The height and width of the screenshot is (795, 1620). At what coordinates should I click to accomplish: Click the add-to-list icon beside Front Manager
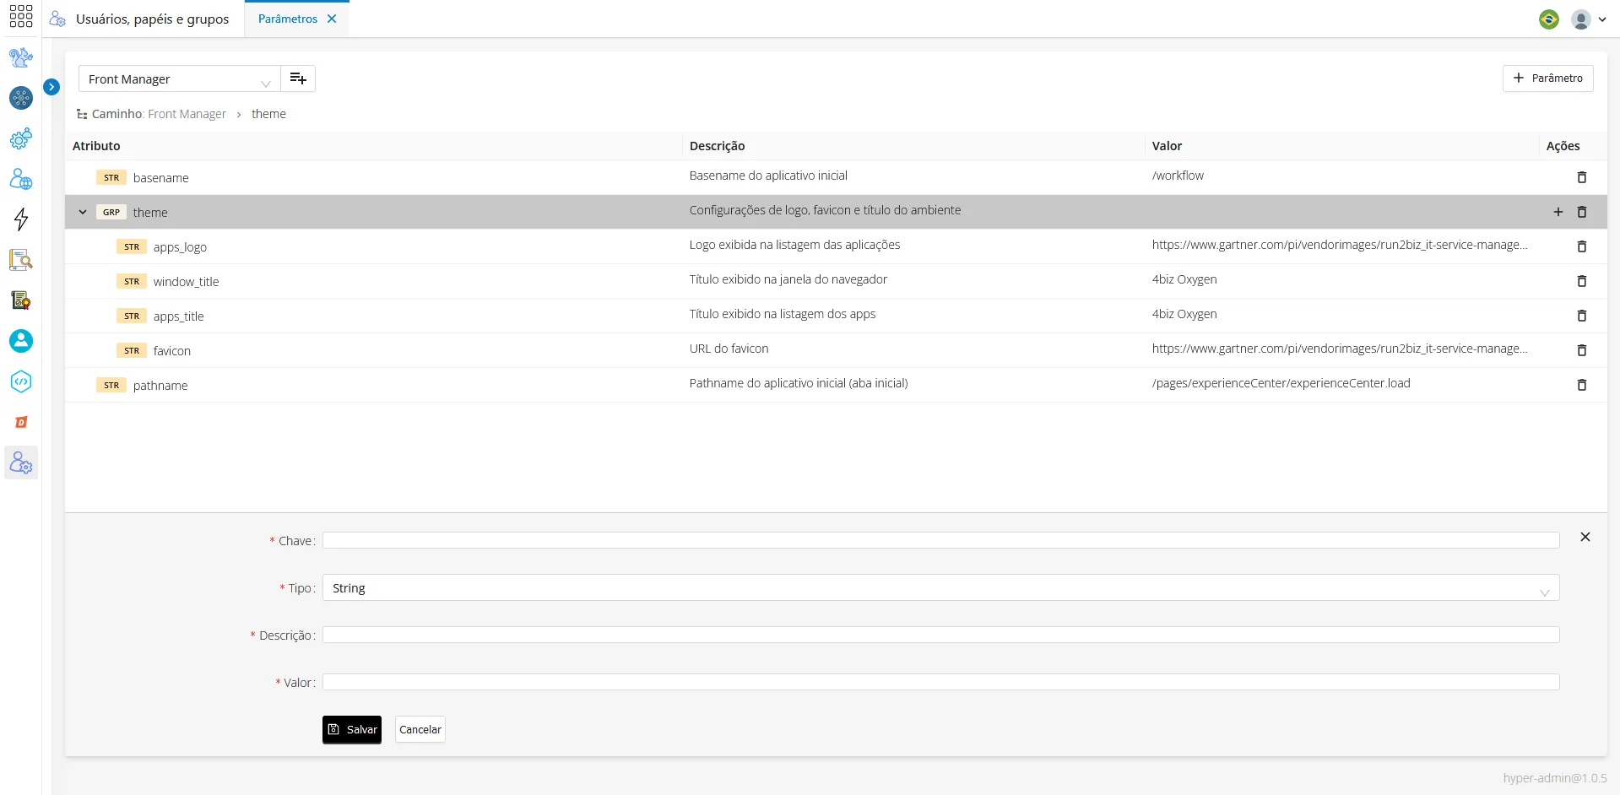298,78
